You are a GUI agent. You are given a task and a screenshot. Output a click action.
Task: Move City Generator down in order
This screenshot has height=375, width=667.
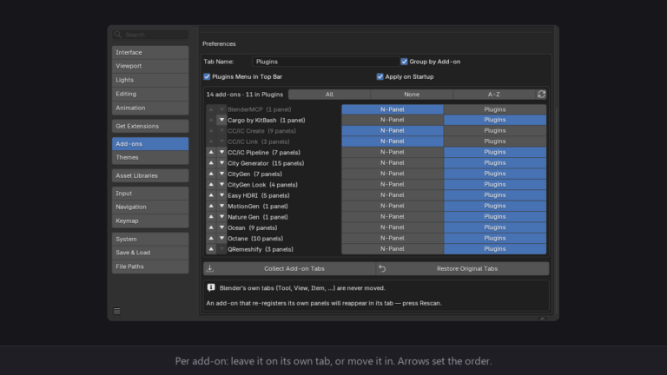[221, 163]
